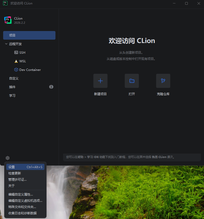Choose 编辑自定义虚拟机选项... menu item

pos(25,201)
